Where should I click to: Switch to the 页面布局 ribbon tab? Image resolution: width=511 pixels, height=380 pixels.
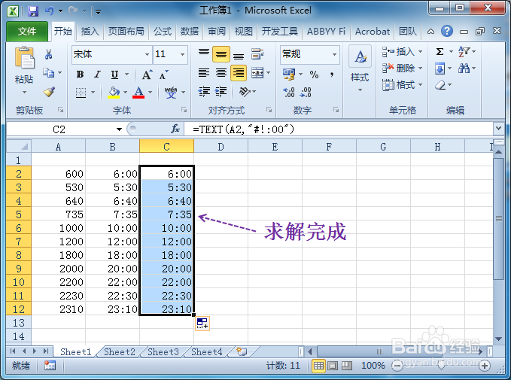pyautogui.click(x=126, y=32)
